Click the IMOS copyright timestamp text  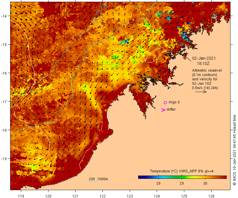tap(234, 150)
